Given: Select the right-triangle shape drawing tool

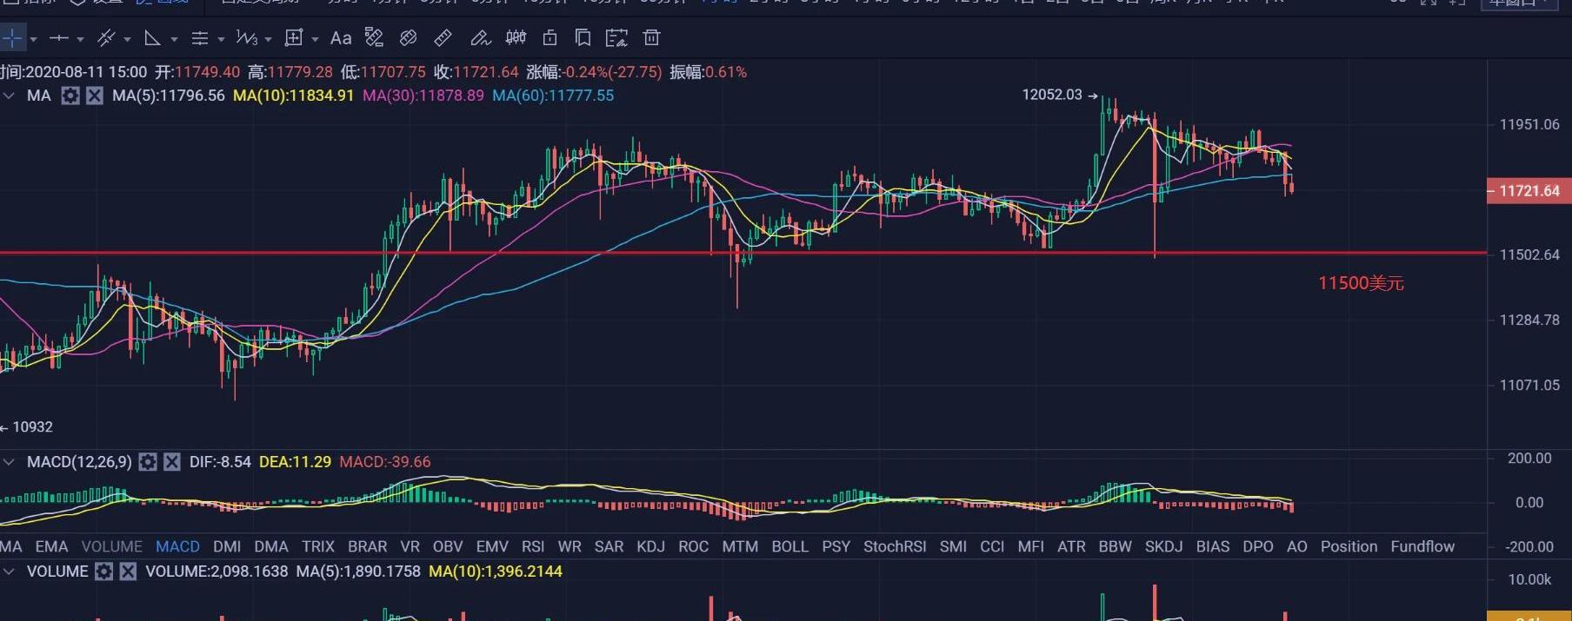Looking at the screenshot, I should (152, 38).
